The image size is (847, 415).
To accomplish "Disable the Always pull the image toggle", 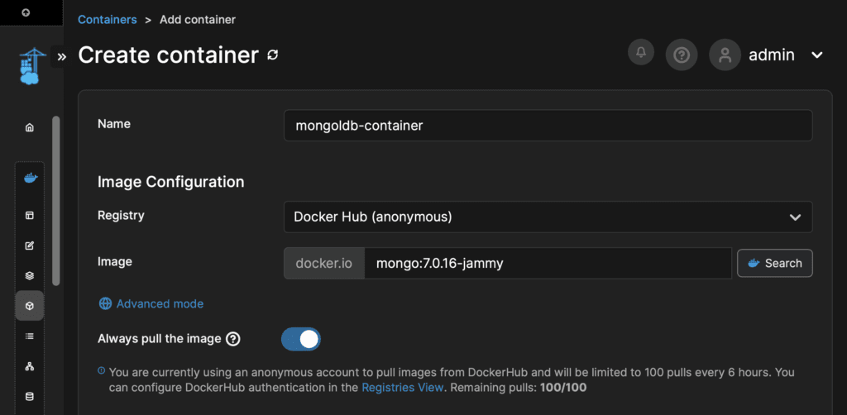I will (301, 339).
